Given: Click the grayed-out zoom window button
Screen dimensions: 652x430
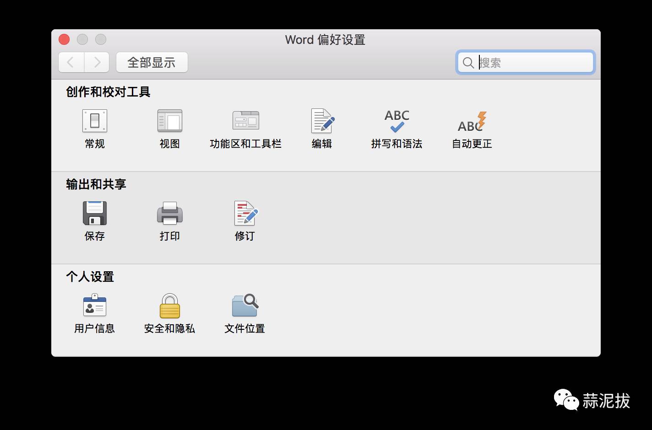Looking at the screenshot, I should (101, 40).
